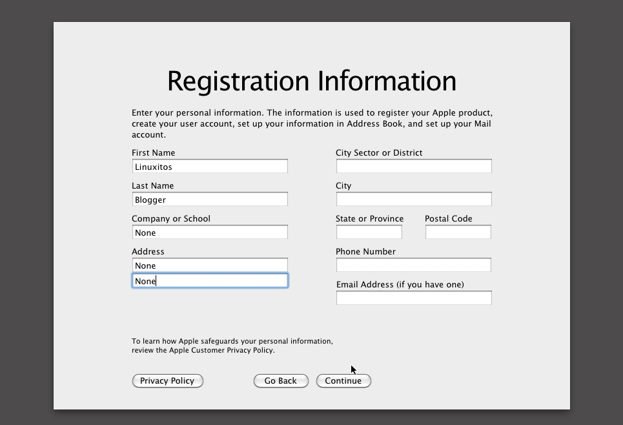Viewport: 623px width, 425px height.
Task: Click the Continue button
Action: point(343,381)
